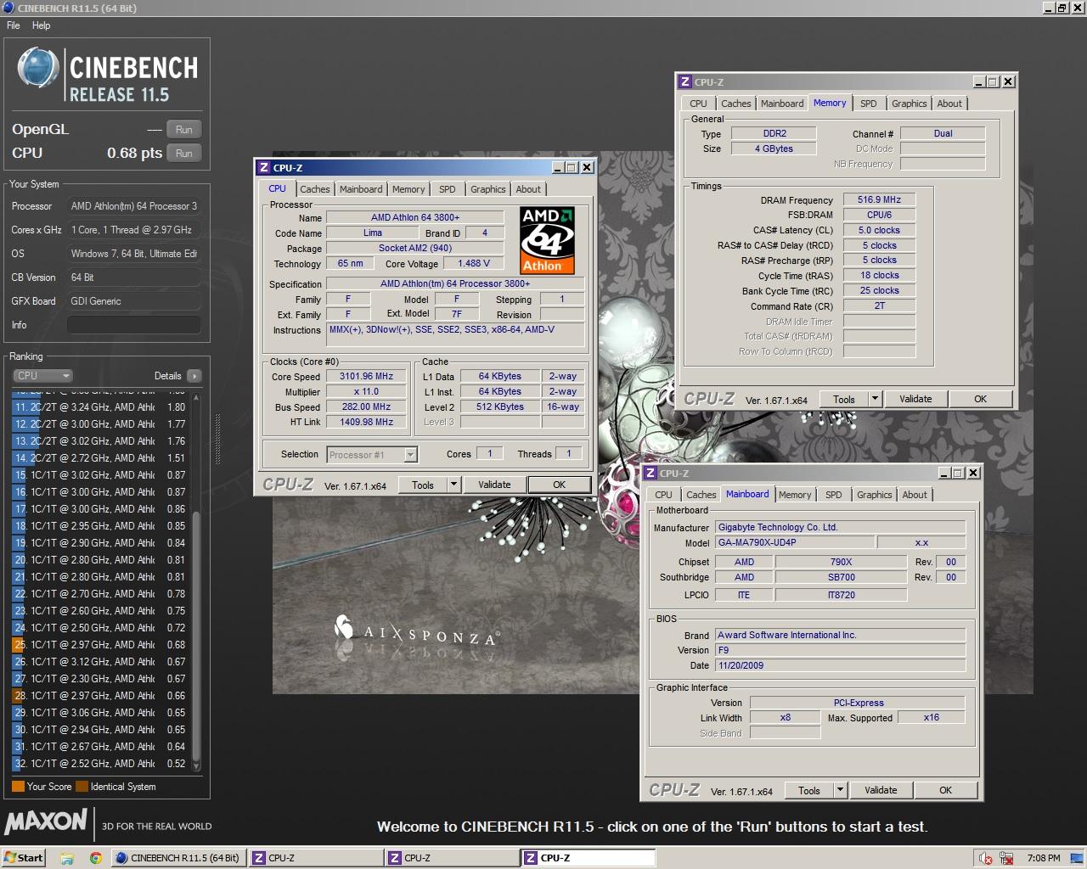Viewport: 1087px width, 869px height.
Task: Open Windows Explorer from the taskbar
Action: [67, 858]
